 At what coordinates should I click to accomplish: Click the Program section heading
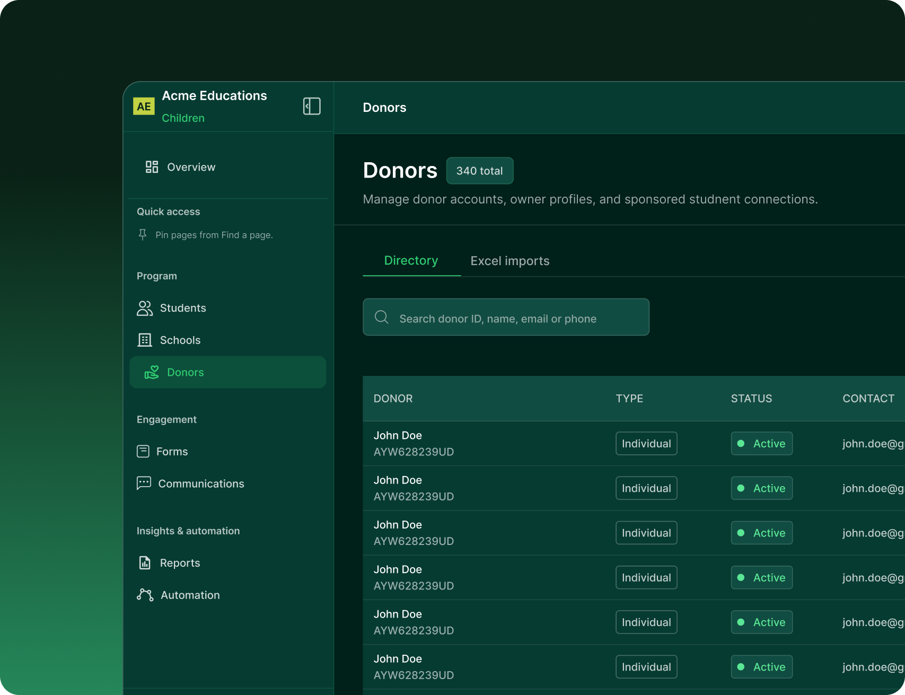[x=157, y=276]
